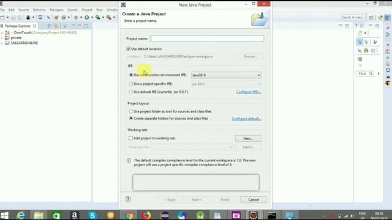Open dropdown arrow next to New Java Class icon
The width and height of the screenshot is (392, 220).
pyautogui.click(x=69, y=18)
